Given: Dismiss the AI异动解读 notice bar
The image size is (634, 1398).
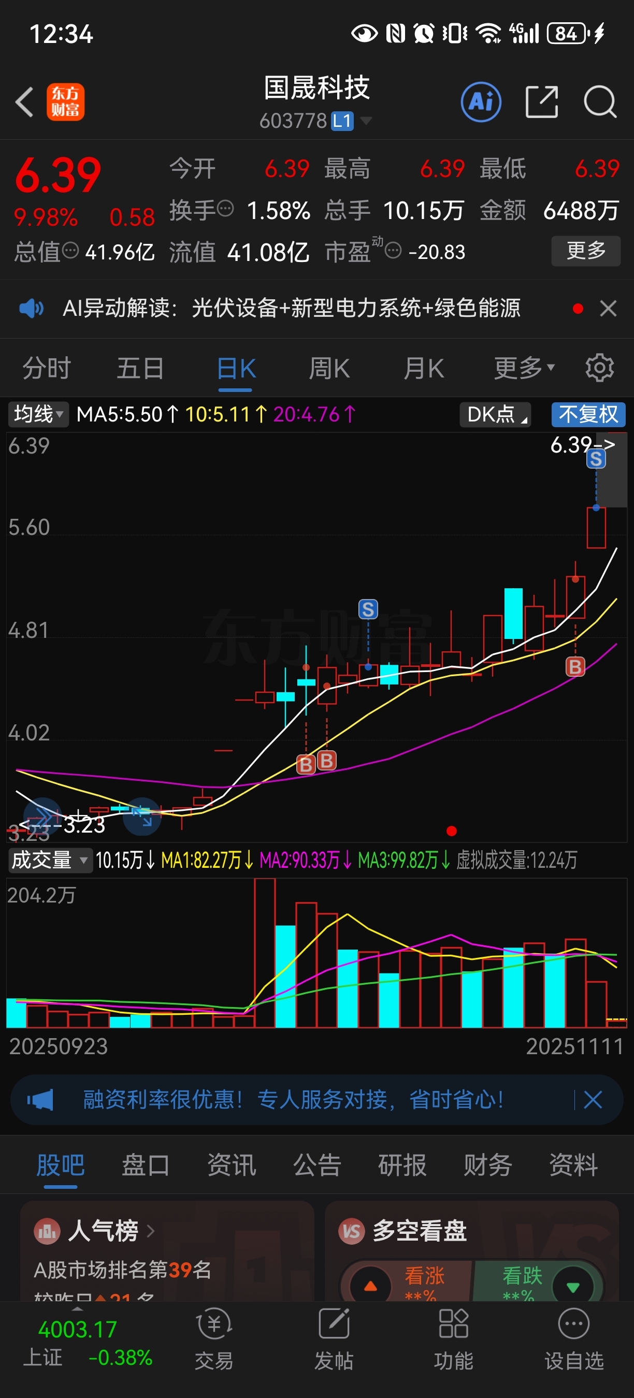Looking at the screenshot, I should point(608,308).
